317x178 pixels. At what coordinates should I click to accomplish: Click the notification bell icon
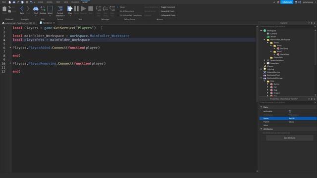[x=278, y=2]
